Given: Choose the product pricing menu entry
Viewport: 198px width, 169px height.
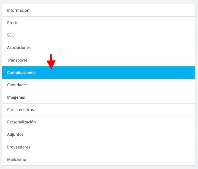Looking at the screenshot, I should [x=99, y=23].
